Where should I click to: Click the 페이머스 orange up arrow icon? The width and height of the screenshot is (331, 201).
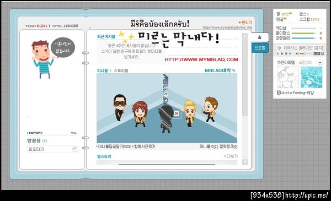(x=321, y=33)
